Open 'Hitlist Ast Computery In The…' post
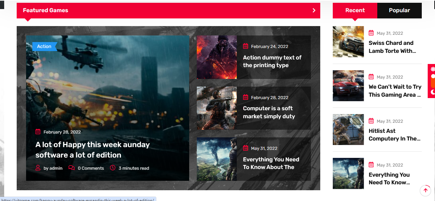The image size is (435, 201). click(395, 135)
